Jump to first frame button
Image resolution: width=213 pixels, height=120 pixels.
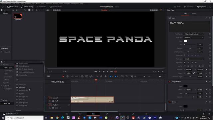(96, 72)
